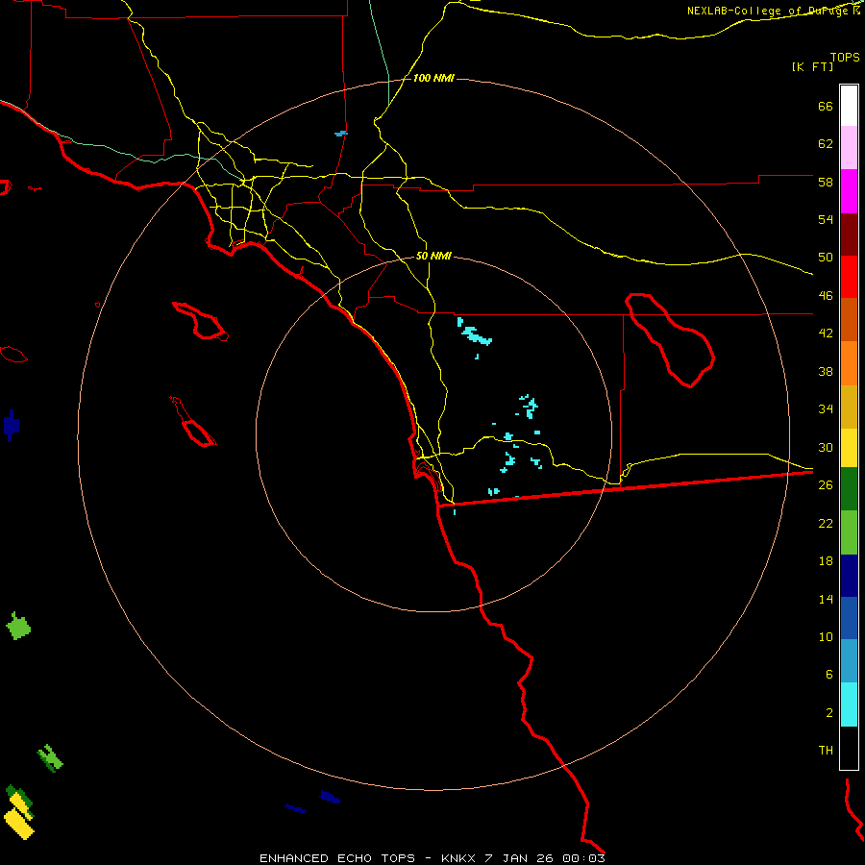Click the 50 NMI range ring label
The width and height of the screenshot is (865, 865).
(433, 256)
